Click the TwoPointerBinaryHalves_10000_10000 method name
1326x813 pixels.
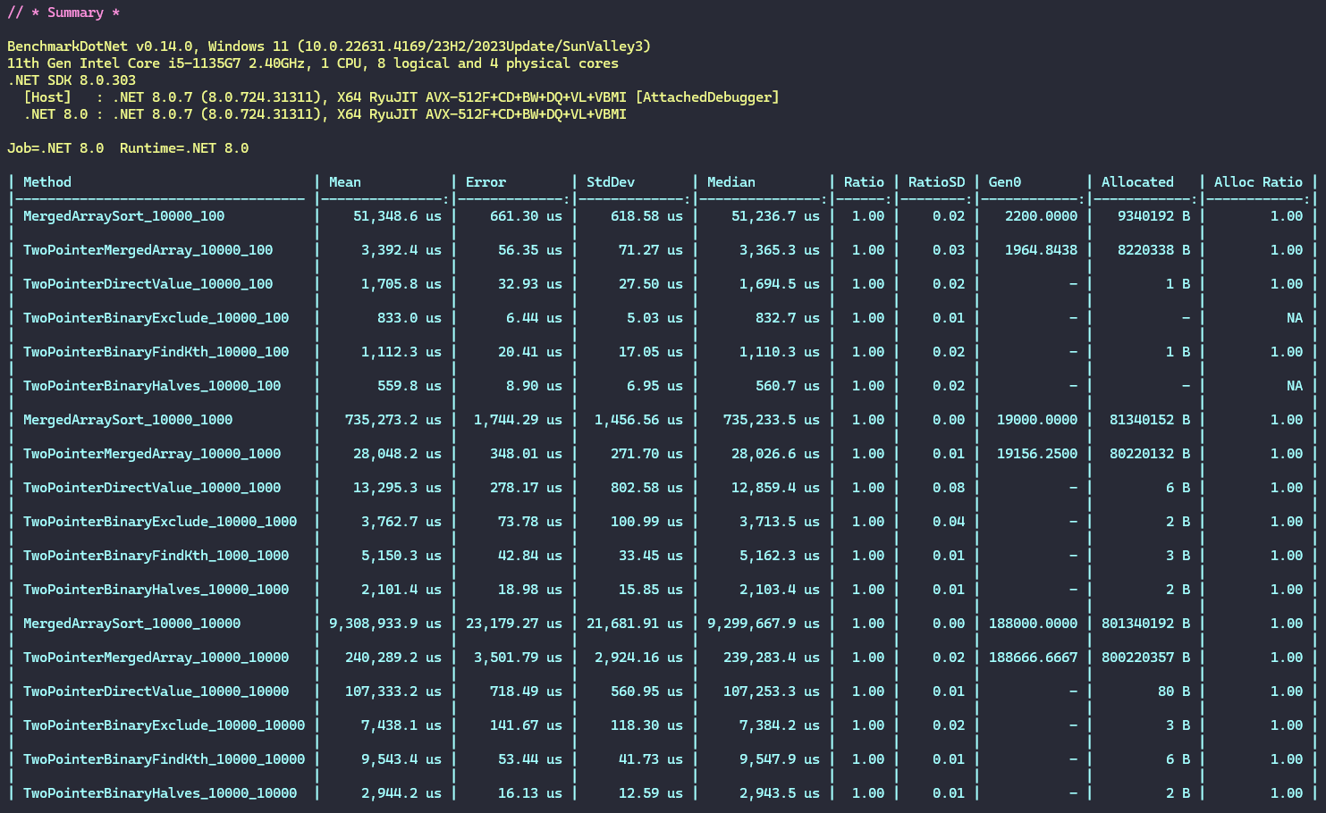click(x=160, y=793)
